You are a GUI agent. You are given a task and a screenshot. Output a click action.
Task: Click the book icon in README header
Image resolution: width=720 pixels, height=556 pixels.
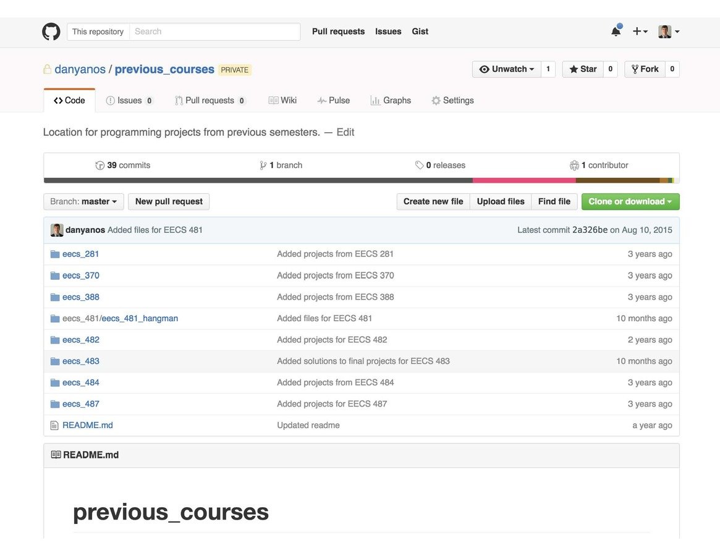coord(56,455)
